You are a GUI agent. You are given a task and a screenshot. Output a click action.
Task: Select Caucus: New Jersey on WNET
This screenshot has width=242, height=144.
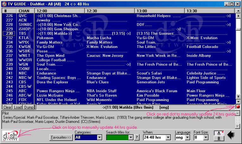coord(105,56)
